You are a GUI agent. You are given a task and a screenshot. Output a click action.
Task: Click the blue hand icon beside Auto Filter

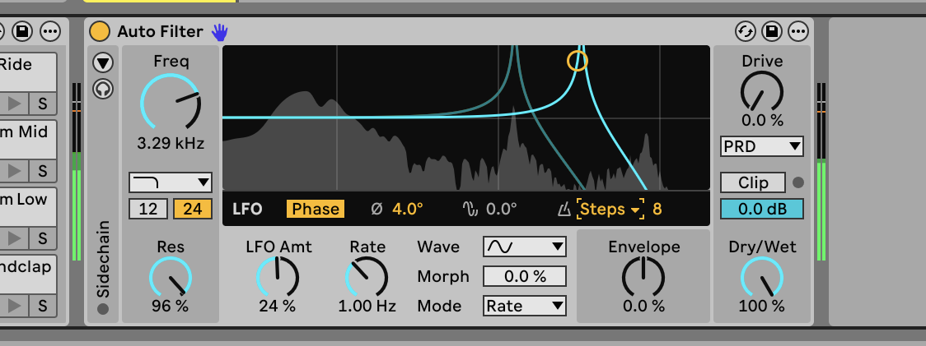coord(220,32)
